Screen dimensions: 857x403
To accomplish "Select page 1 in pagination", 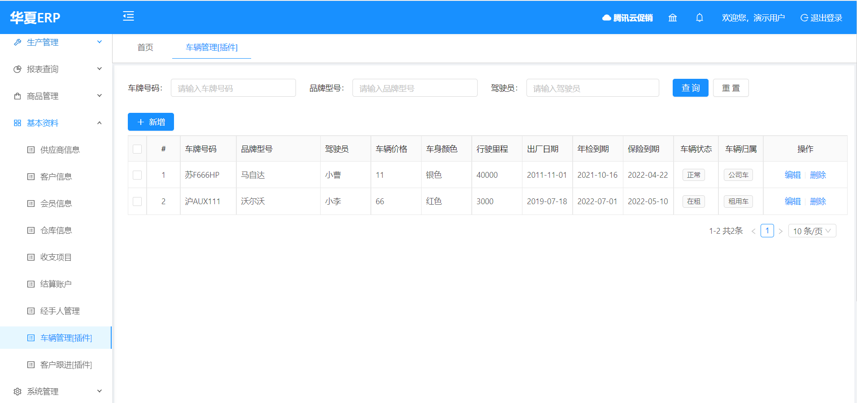I will click(767, 231).
